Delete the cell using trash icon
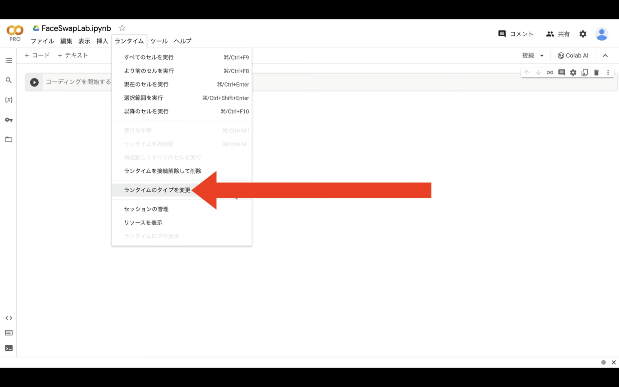This screenshot has height=387, width=619. click(x=596, y=73)
